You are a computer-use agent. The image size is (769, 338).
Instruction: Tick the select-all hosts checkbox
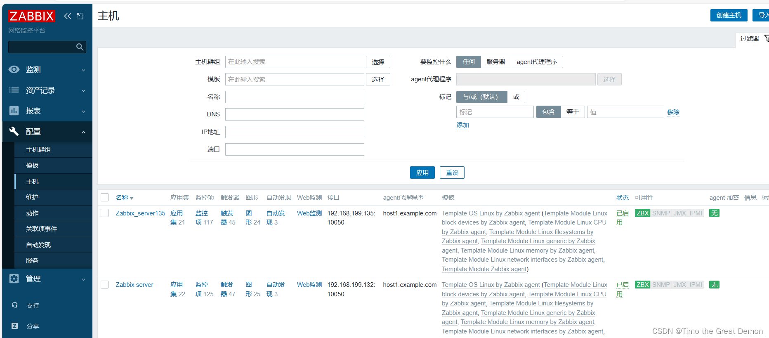[x=105, y=198]
